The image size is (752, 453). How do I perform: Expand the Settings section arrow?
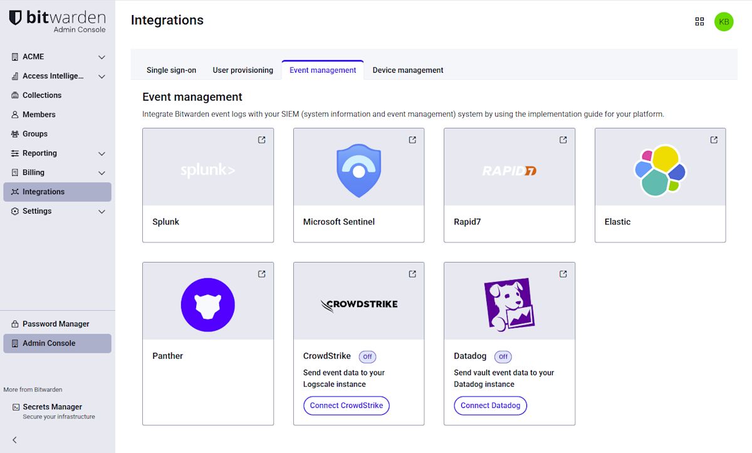102,212
